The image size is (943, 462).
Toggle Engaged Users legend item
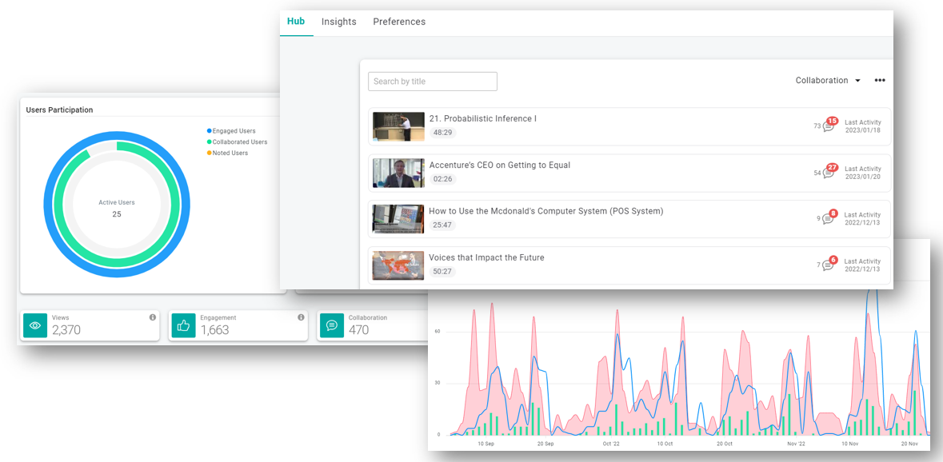pos(231,130)
